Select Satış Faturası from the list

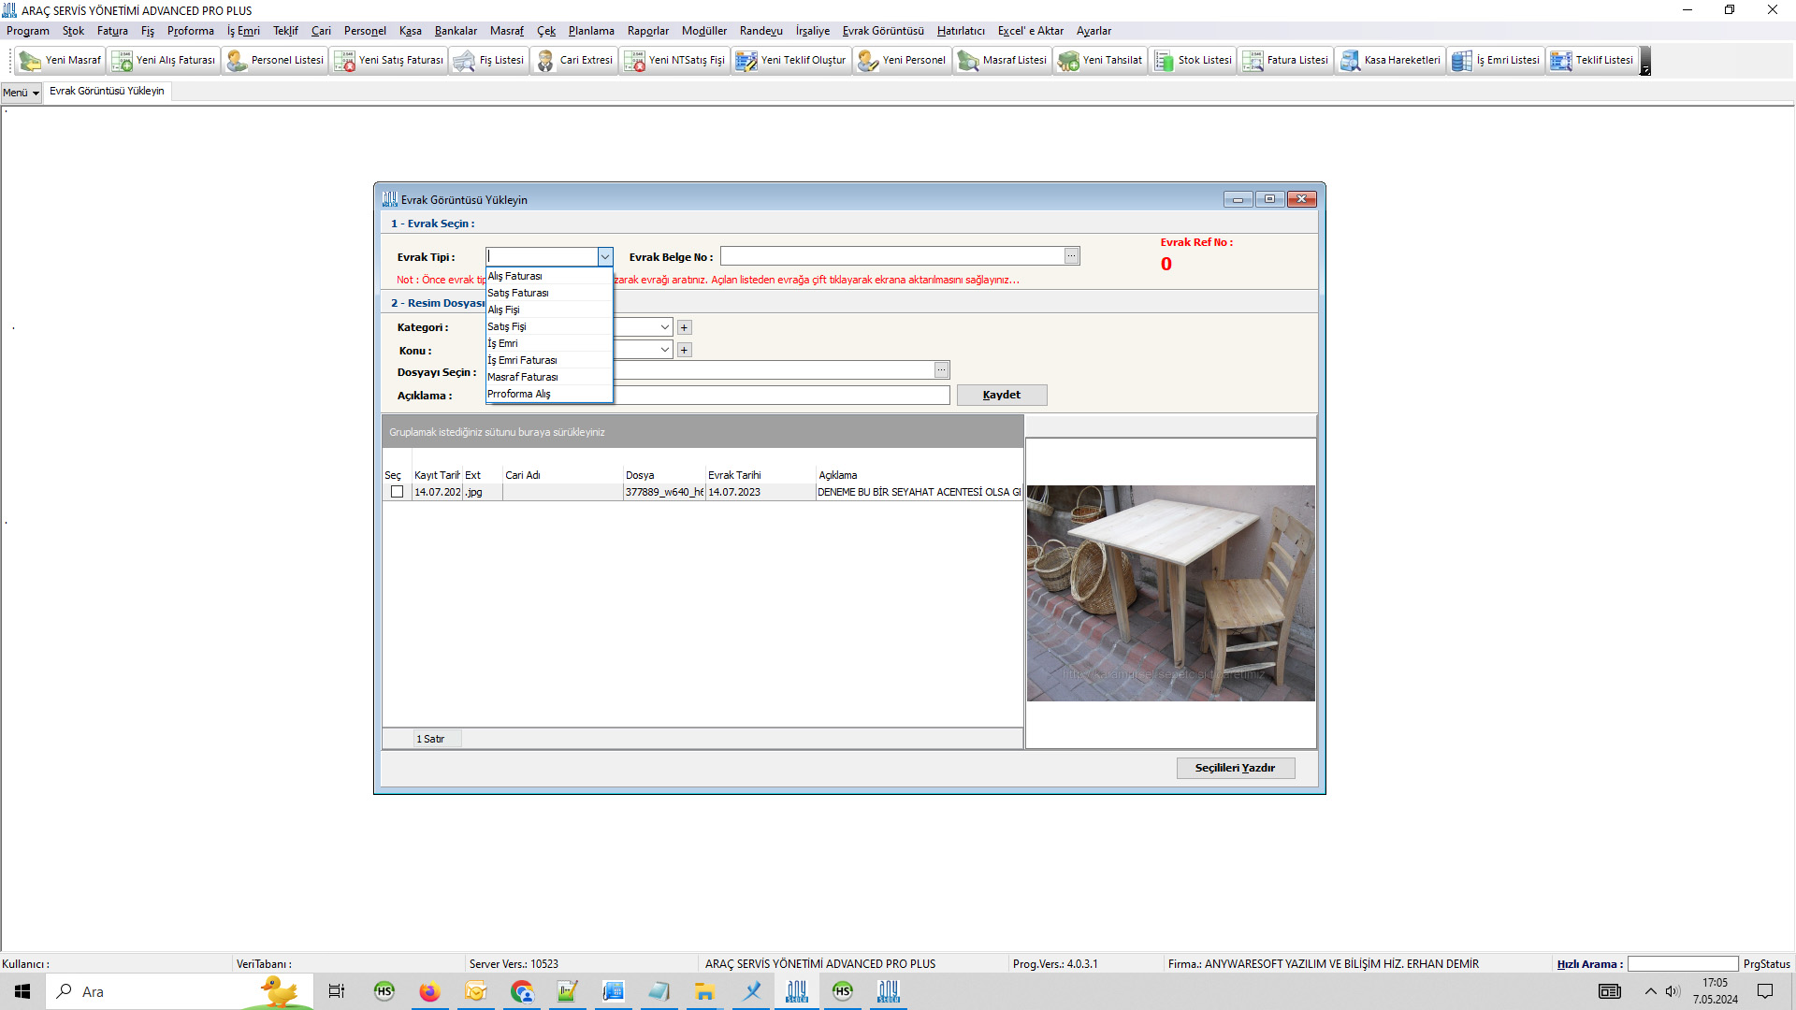[x=549, y=293]
